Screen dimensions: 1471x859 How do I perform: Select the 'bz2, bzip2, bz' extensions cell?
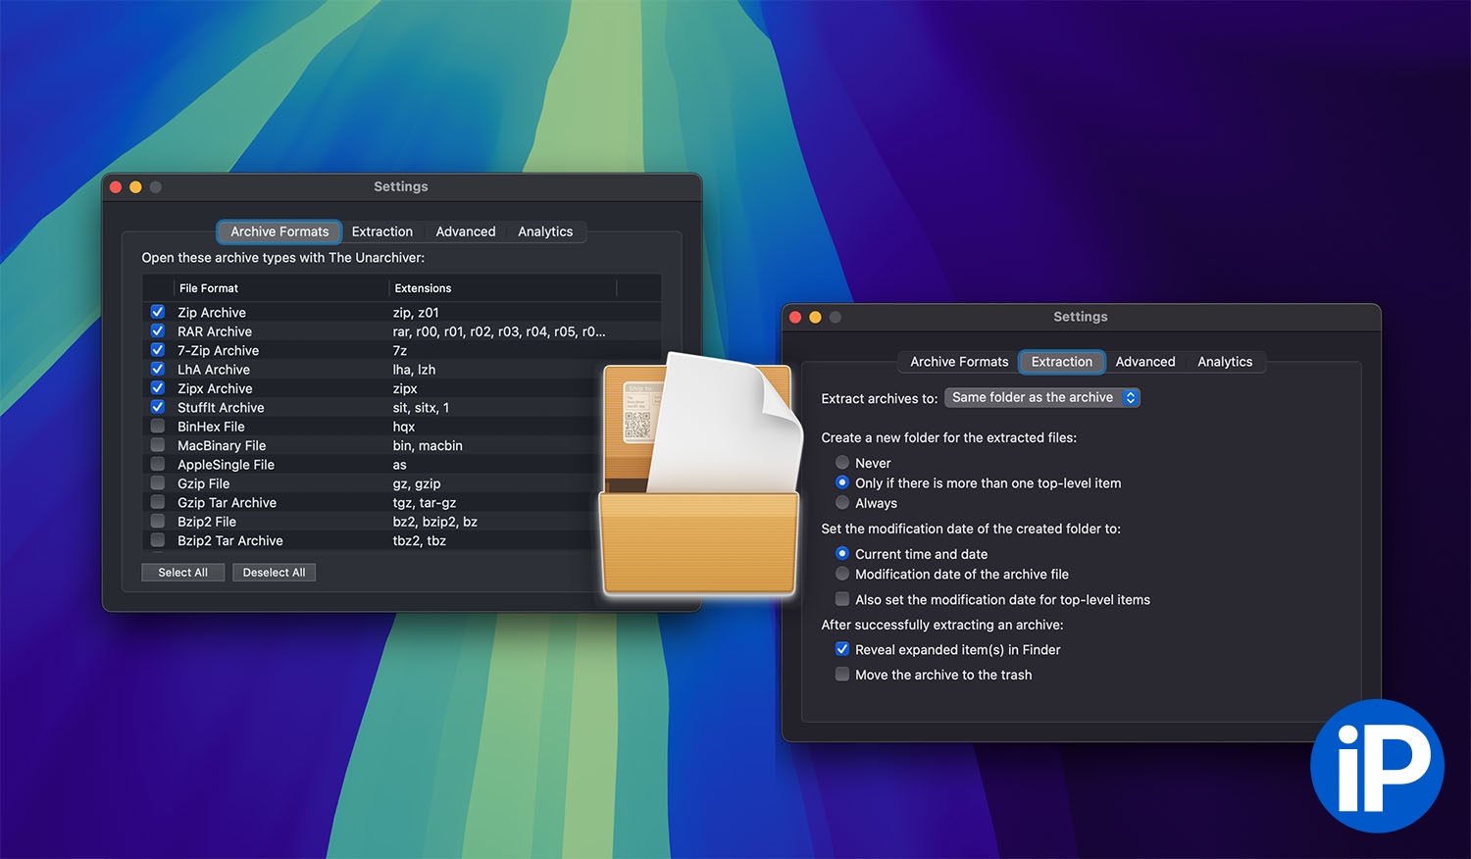point(435,522)
